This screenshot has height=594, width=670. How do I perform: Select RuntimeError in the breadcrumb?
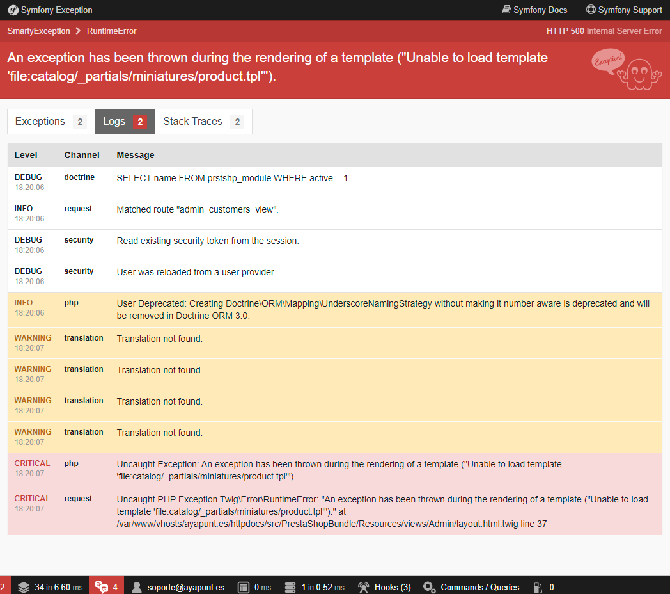tap(111, 31)
